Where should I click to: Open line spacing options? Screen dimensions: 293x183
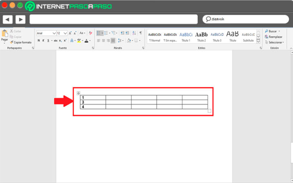click(x=120, y=41)
